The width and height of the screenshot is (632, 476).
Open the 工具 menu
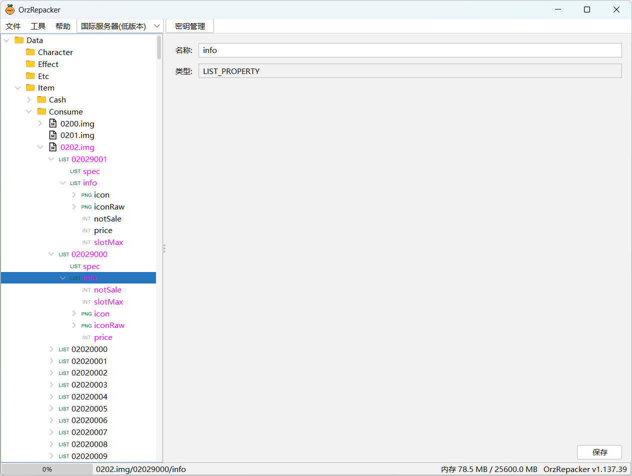pos(38,26)
